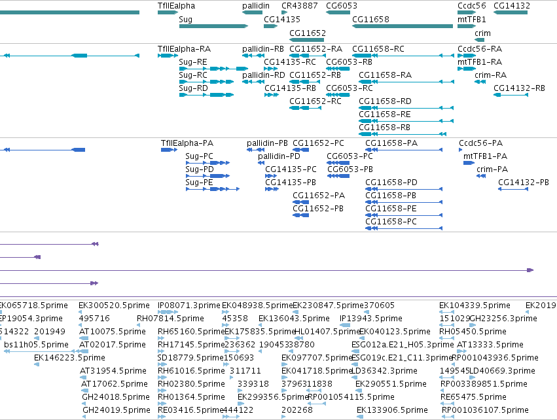Open EST EK136043.5prime
Screen dimensions: 557x420
click(294, 319)
